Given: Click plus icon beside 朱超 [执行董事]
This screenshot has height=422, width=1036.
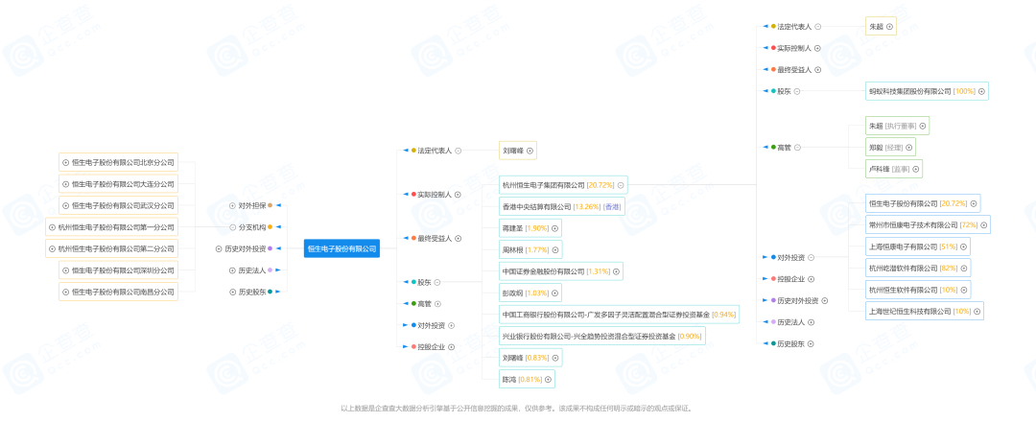Looking at the screenshot, I should (x=923, y=126).
